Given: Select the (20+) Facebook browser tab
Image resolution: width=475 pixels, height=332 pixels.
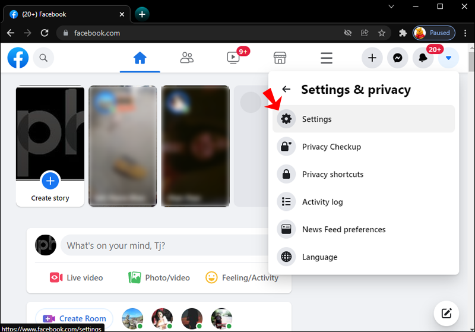Looking at the screenshot, I should coord(66,14).
